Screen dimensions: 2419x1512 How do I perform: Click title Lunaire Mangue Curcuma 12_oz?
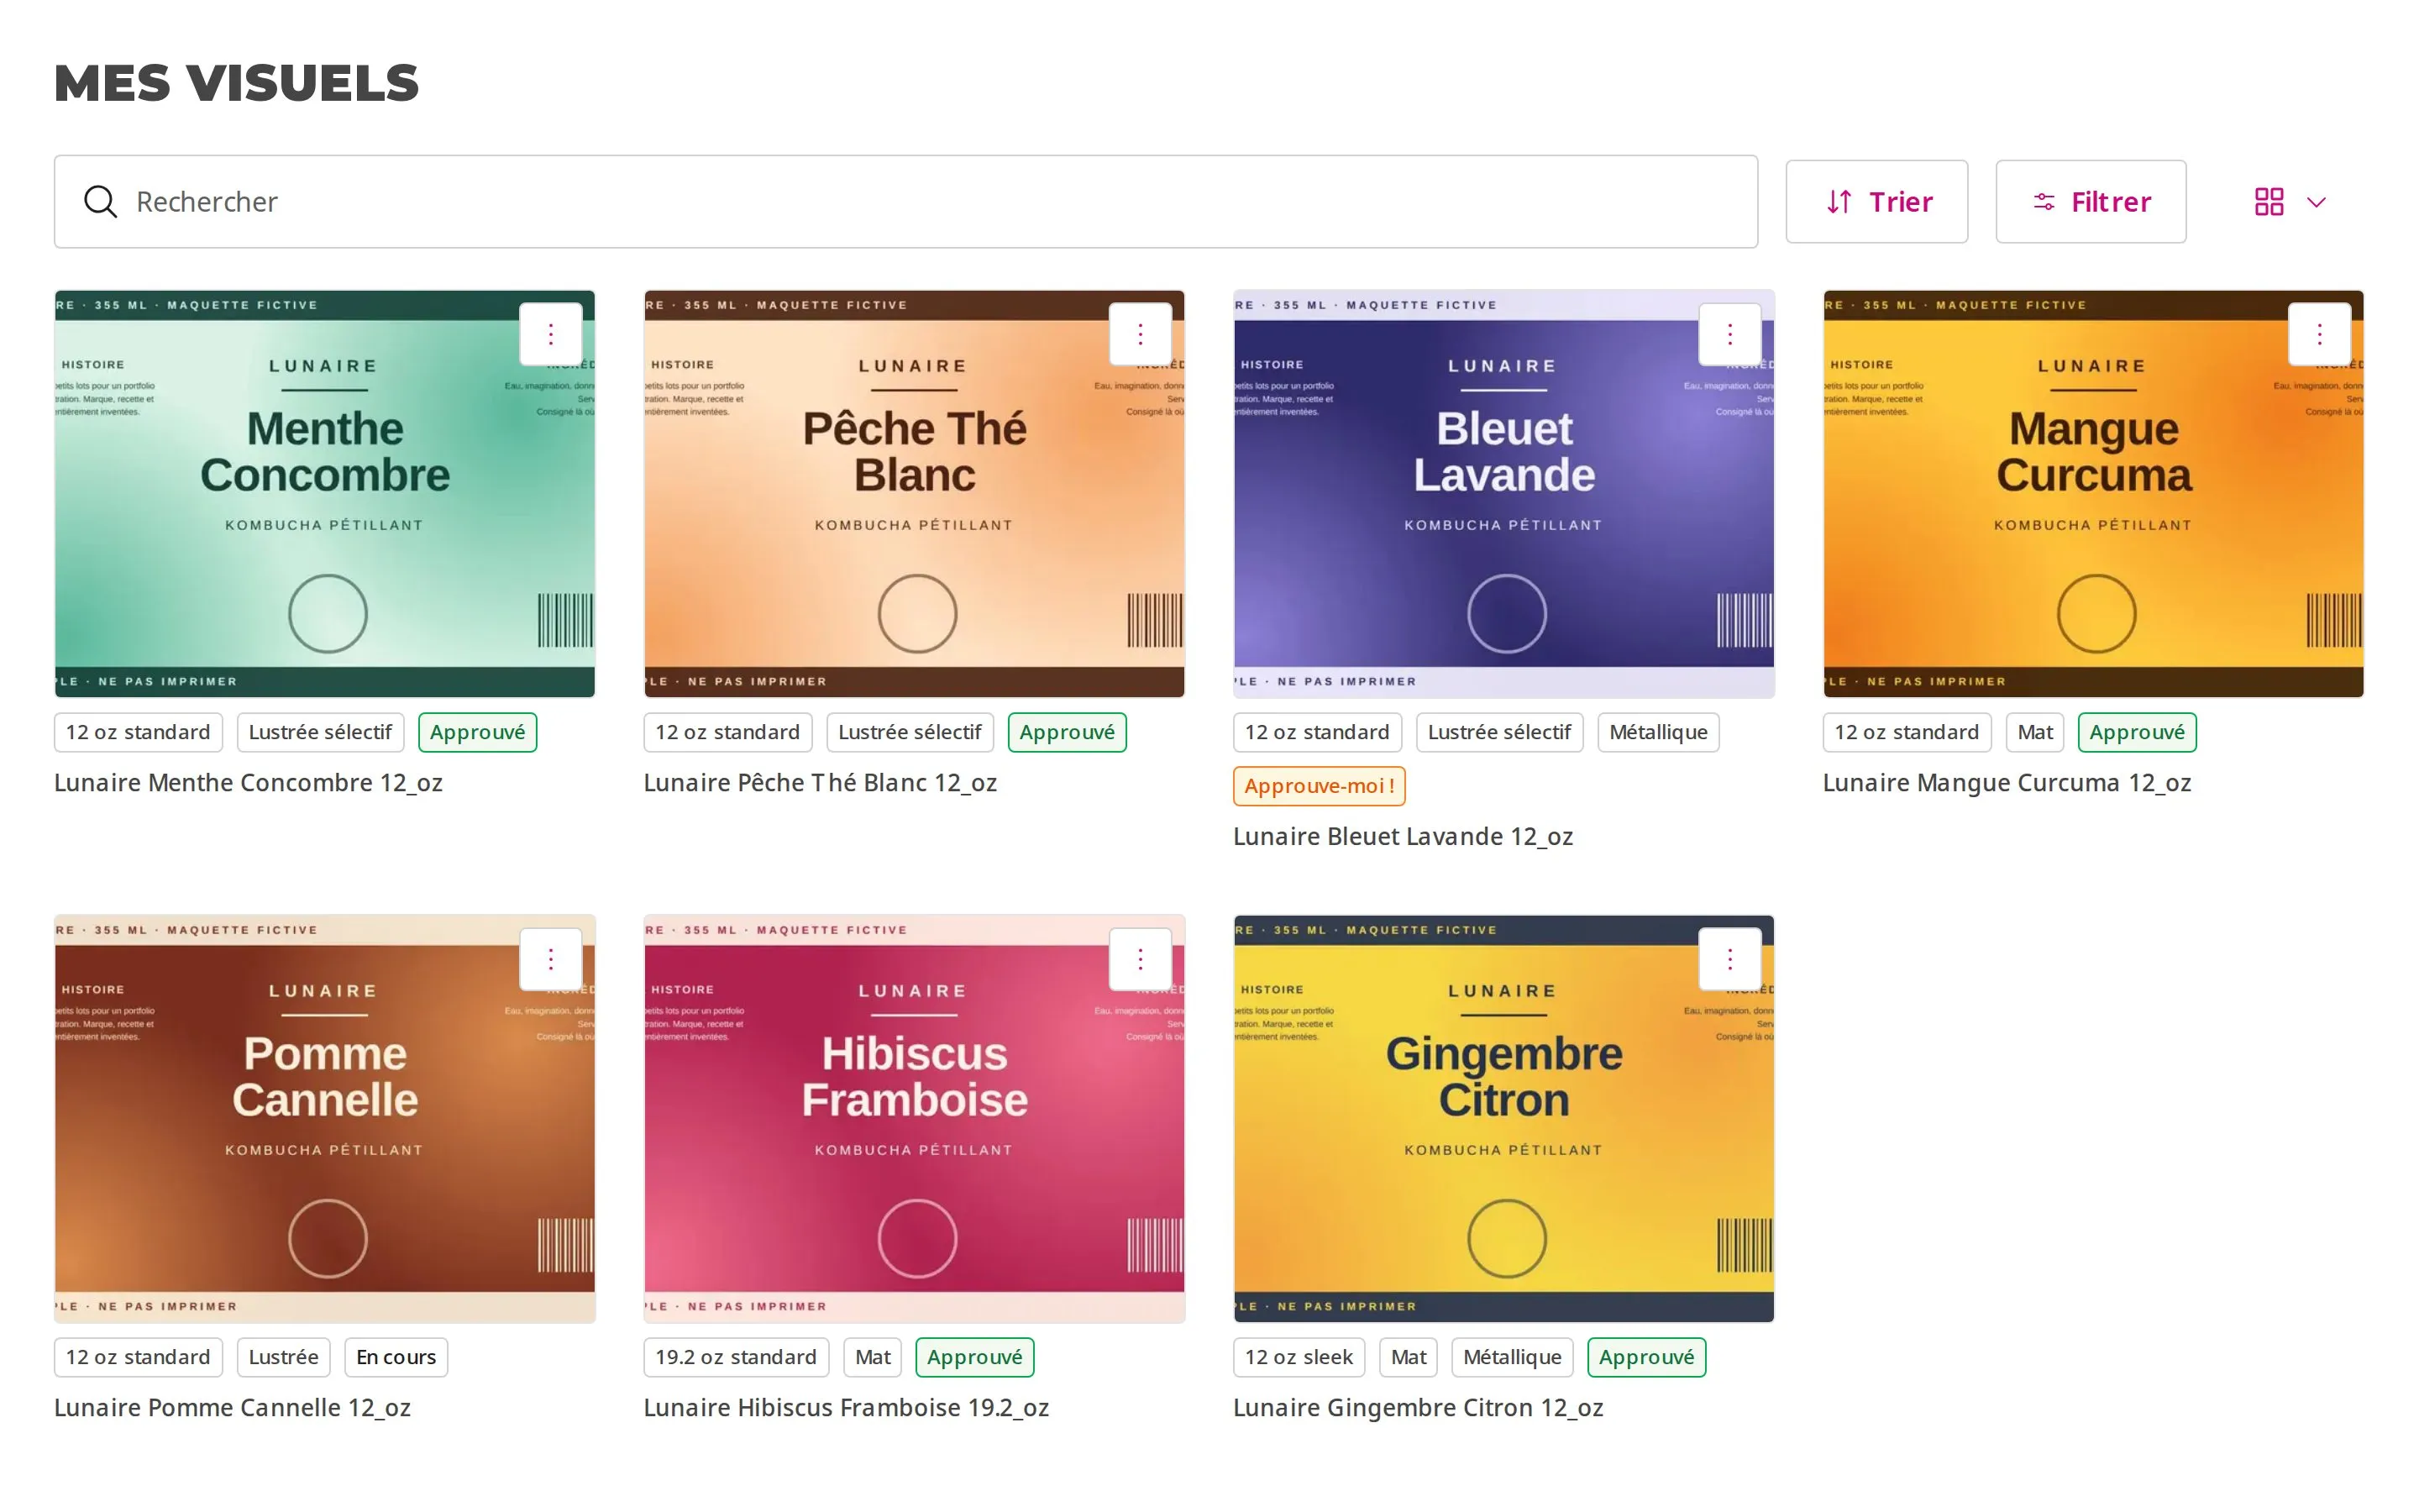coord(2007,783)
